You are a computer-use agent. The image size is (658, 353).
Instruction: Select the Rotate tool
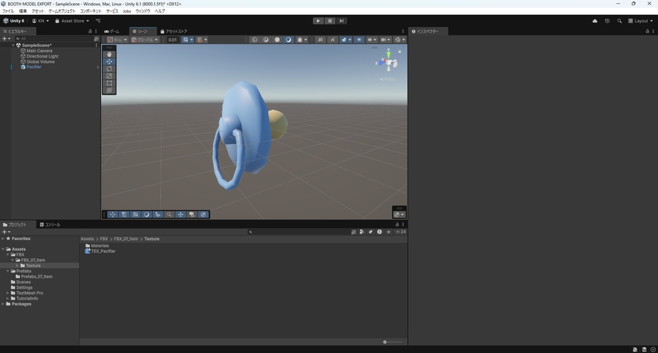(x=109, y=68)
